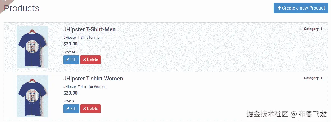331x122 pixels.
Task: Click the X icon on T-shirt-Women Delete
Action: (84, 109)
